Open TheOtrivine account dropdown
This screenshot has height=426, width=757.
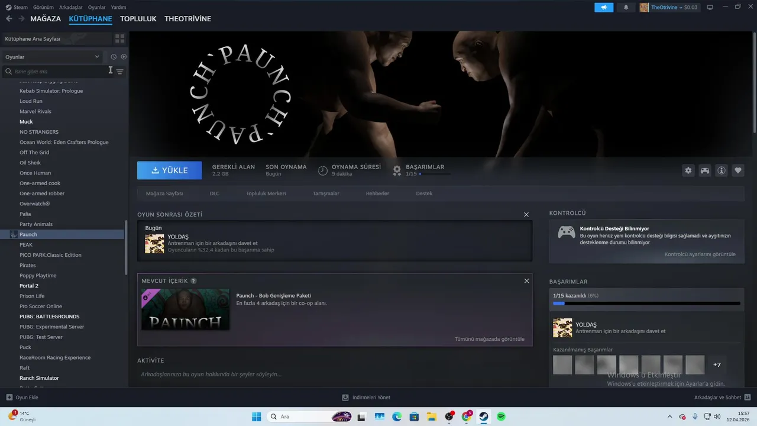click(668, 7)
